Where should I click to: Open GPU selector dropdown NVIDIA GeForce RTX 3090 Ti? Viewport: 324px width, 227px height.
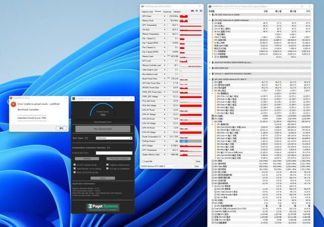tap(158, 166)
